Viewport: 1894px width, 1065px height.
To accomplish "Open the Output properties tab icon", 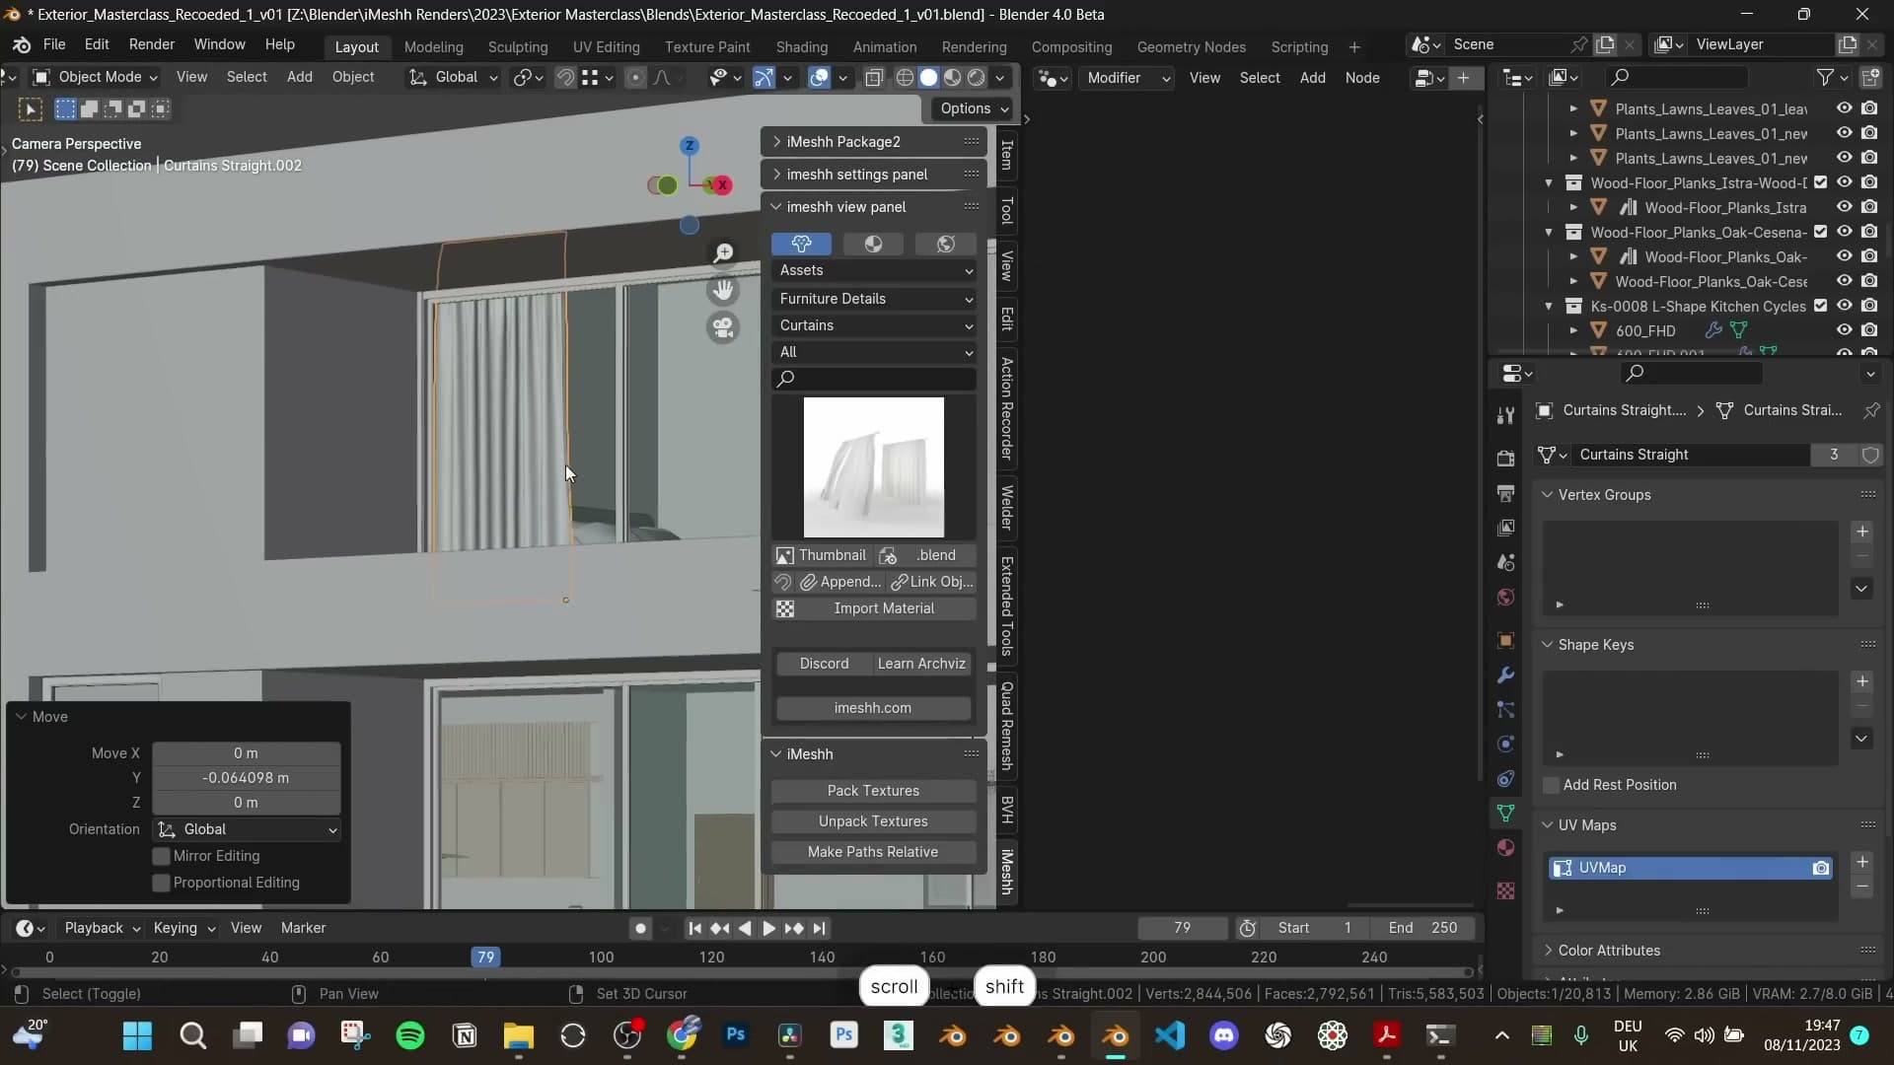I will (x=1505, y=493).
